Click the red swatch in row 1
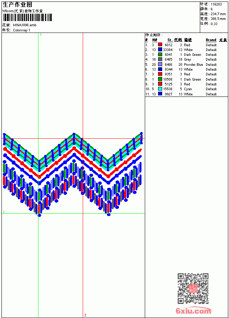 pyautogui.click(x=160, y=45)
